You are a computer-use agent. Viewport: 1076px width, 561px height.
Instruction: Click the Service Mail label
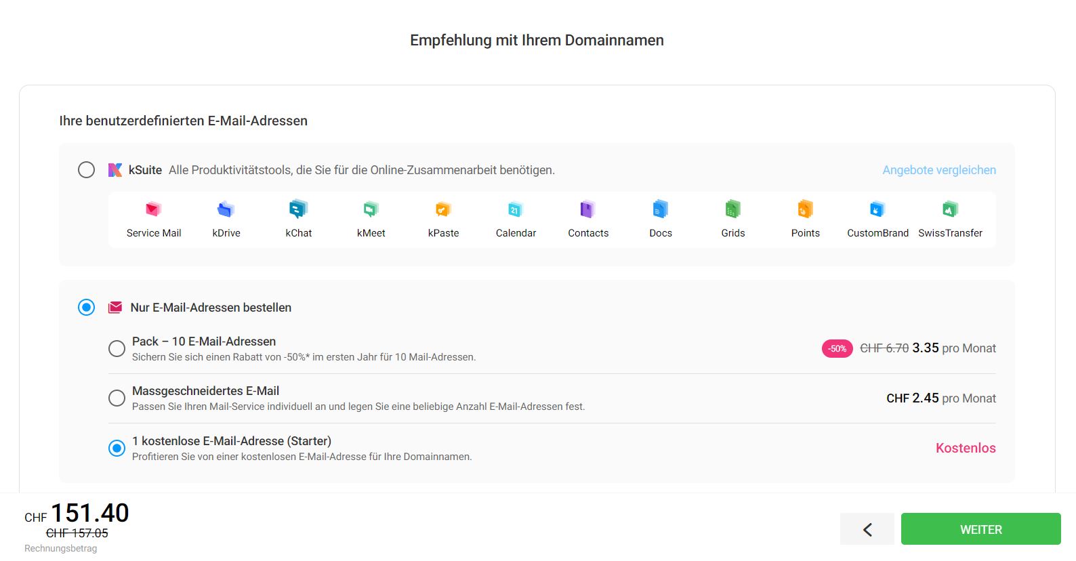pyautogui.click(x=154, y=233)
